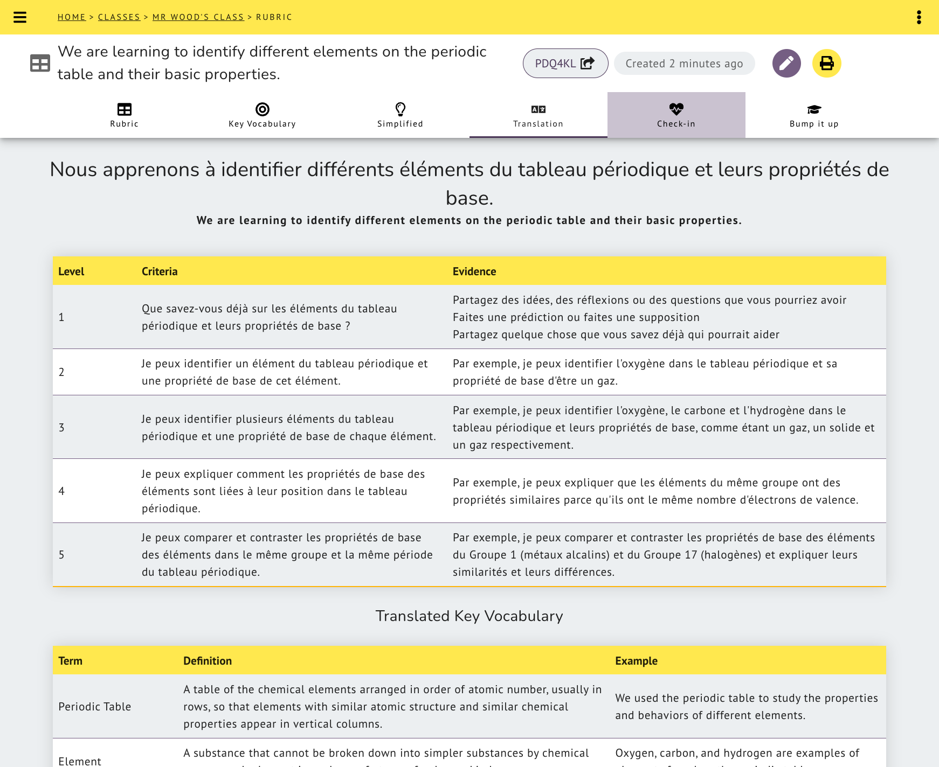Viewport: 939px width, 767px height.
Task: Click level 3 evidence mentioning 'le carbone et l'hydrogène'
Action: tap(664, 428)
